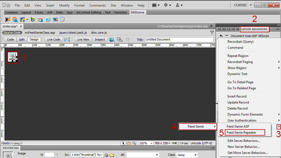The height and width of the screenshot is (158, 281).
Task: Open the incFeedGenieClass.asp related file
Action: coord(40,33)
